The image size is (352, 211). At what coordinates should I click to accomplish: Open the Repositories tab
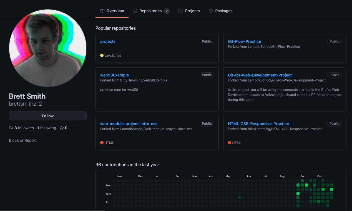[x=151, y=11]
